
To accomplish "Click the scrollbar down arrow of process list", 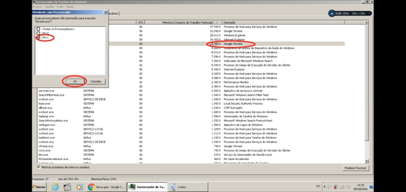I will 367,161.
